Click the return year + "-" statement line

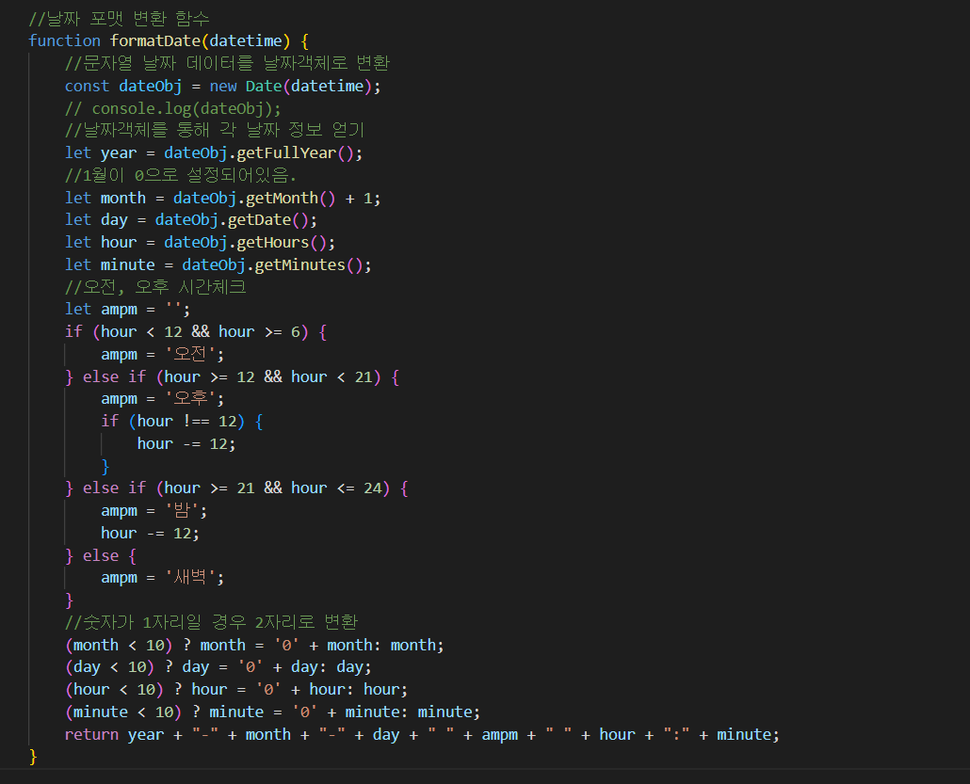422,734
